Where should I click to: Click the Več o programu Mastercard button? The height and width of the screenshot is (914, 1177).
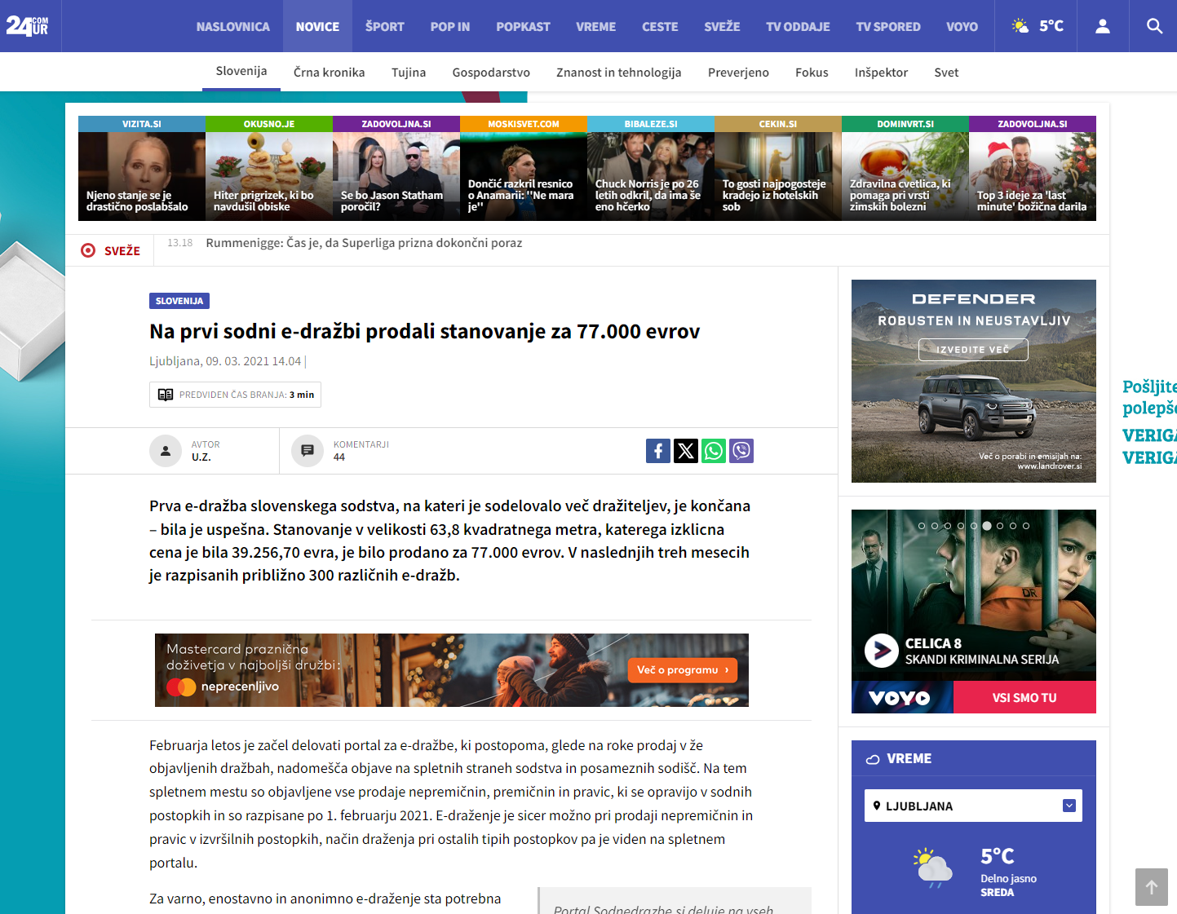683,670
